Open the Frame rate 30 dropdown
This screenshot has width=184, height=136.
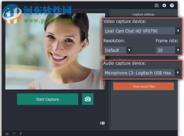(x=168, y=50)
